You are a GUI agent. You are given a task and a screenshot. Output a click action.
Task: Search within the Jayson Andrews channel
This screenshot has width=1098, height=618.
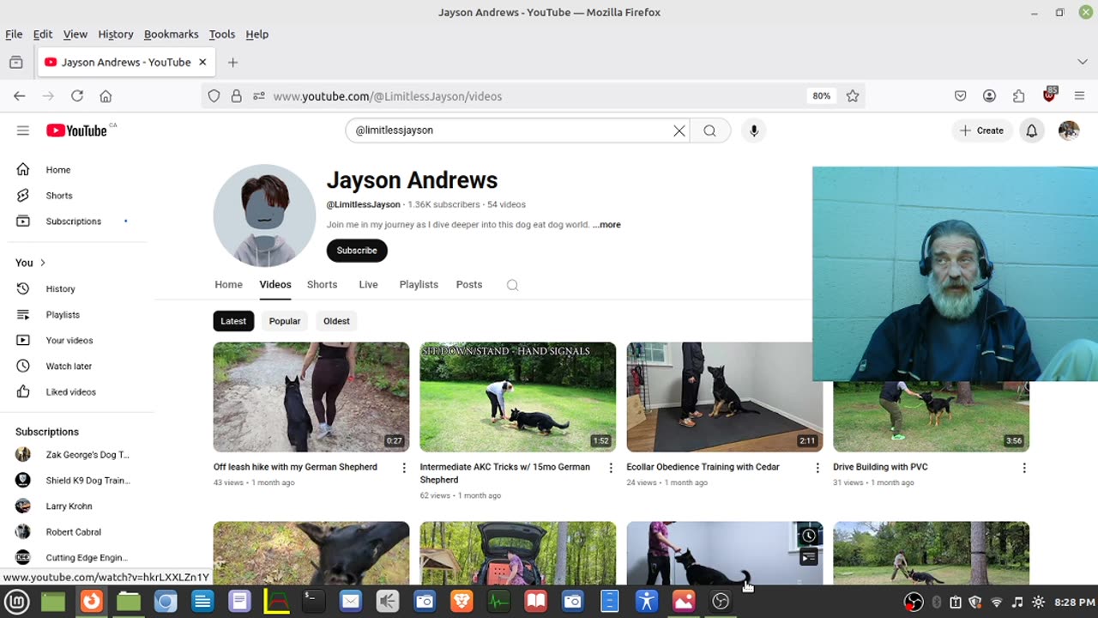[x=513, y=285]
